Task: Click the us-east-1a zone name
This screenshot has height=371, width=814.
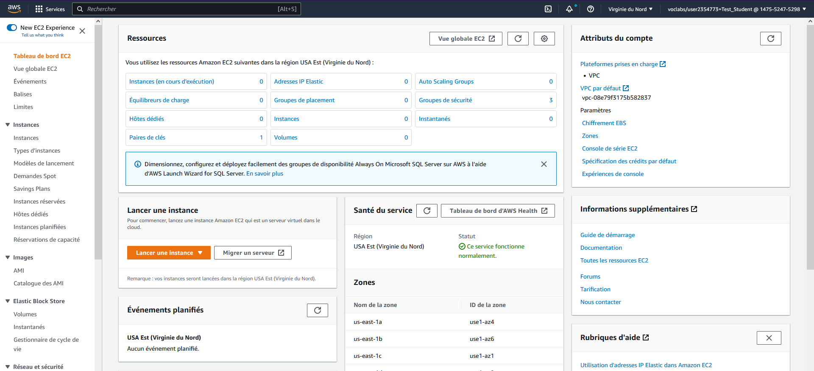Action: (368, 322)
